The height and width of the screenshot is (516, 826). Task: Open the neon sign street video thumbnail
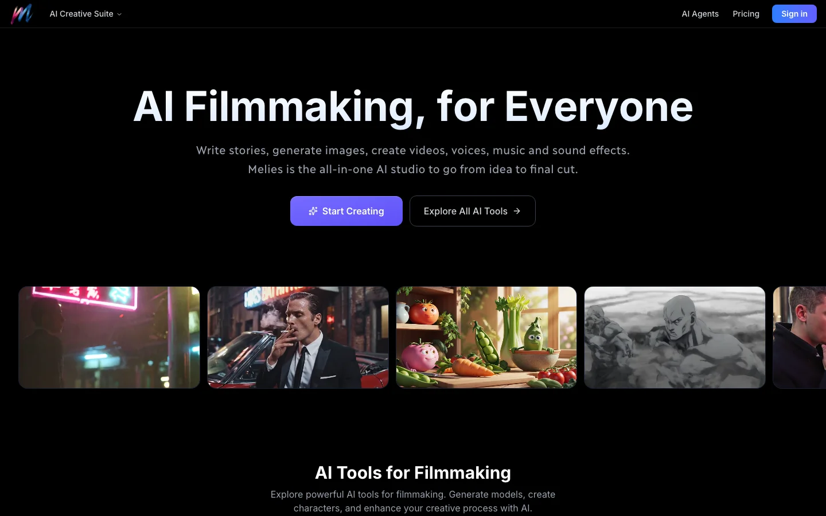point(109,337)
